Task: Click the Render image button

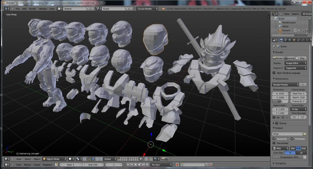Action: click(x=278, y=58)
